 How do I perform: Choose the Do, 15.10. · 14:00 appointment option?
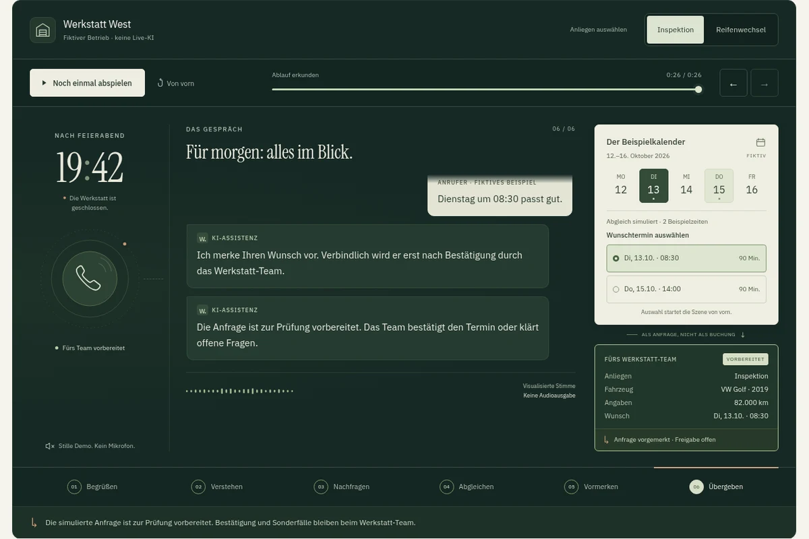[x=686, y=289]
